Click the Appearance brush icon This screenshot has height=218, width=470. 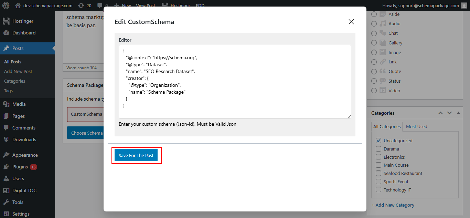tap(6, 155)
